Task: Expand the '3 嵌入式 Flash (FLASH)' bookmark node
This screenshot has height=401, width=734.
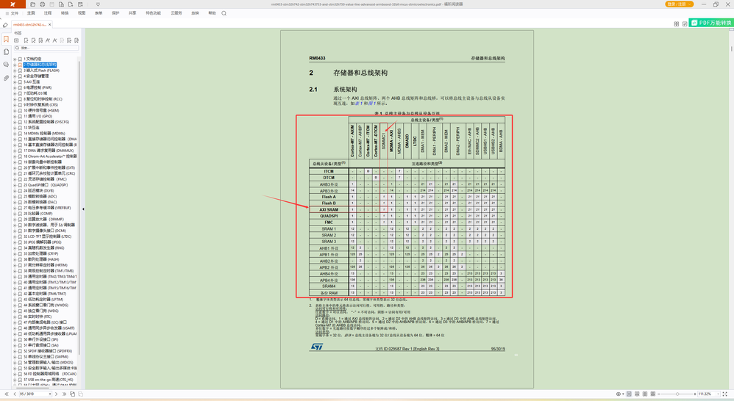Action: (15, 71)
